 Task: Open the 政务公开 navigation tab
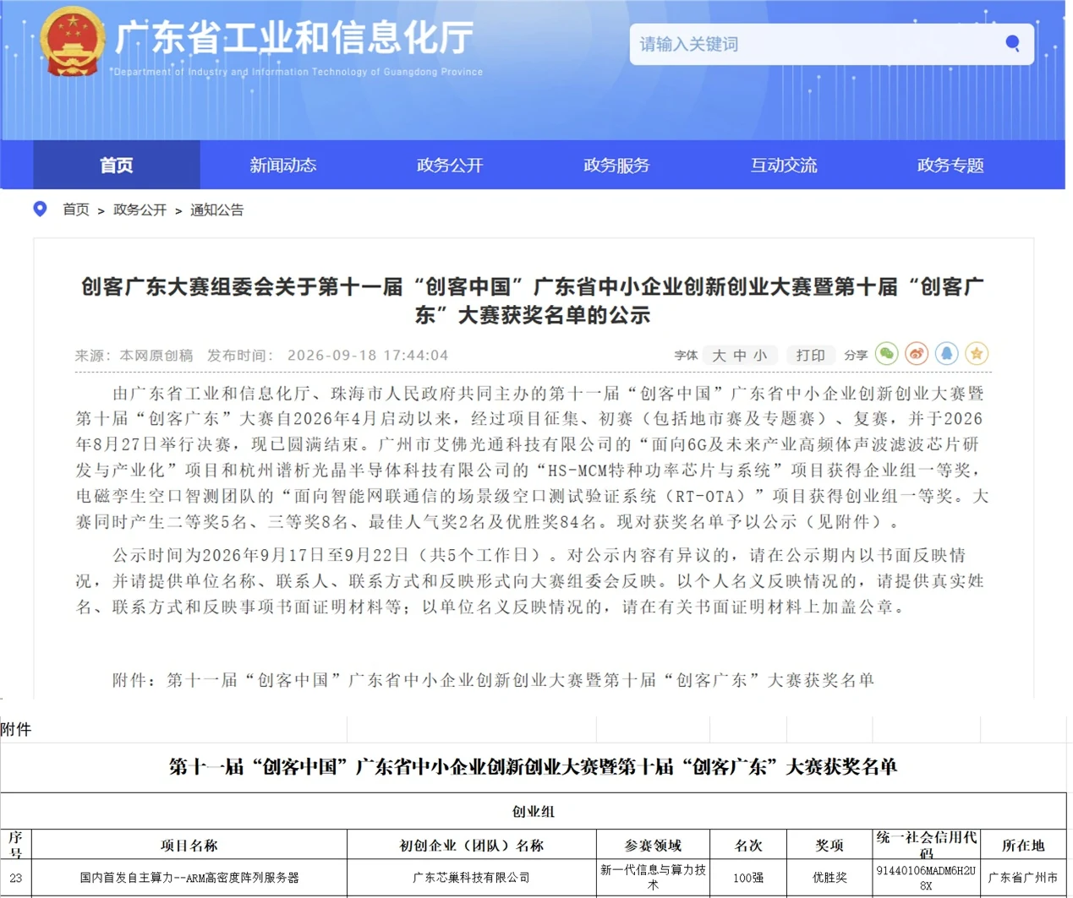pyautogui.click(x=450, y=165)
